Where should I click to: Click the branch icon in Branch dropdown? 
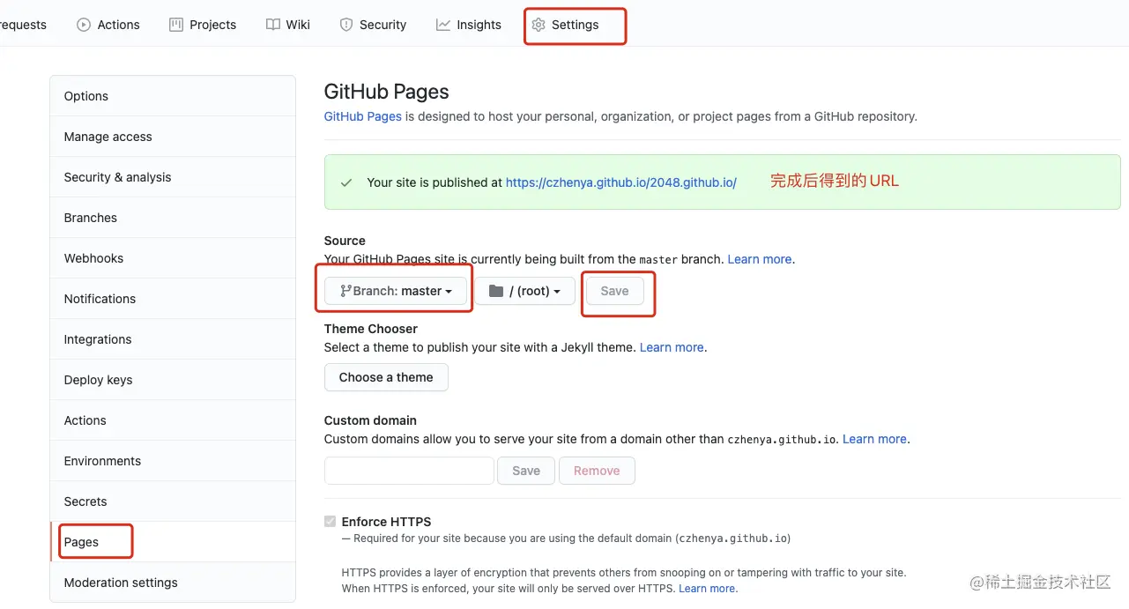[x=345, y=291]
